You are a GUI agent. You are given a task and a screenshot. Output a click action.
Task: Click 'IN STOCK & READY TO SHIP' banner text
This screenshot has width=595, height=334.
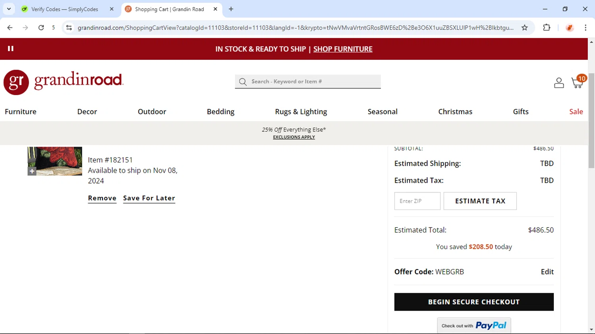(261, 49)
